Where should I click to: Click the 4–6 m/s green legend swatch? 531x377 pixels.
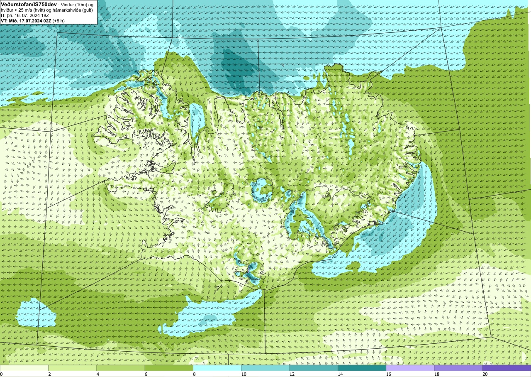point(121,368)
